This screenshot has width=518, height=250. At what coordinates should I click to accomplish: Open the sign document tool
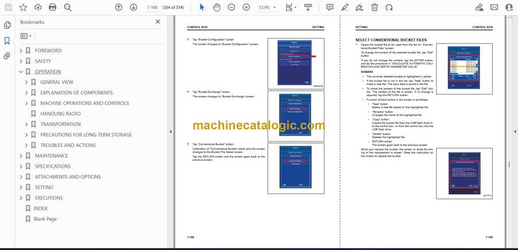coord(360,7)
